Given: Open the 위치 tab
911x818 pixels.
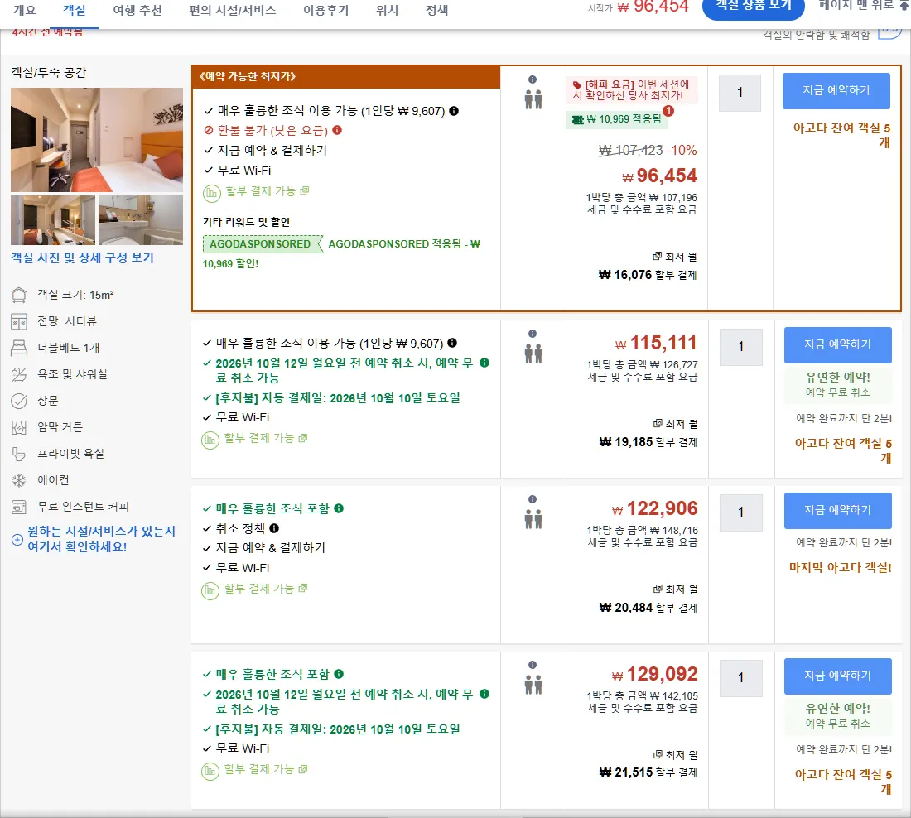Looking at the screenshot, I should 387,11.
